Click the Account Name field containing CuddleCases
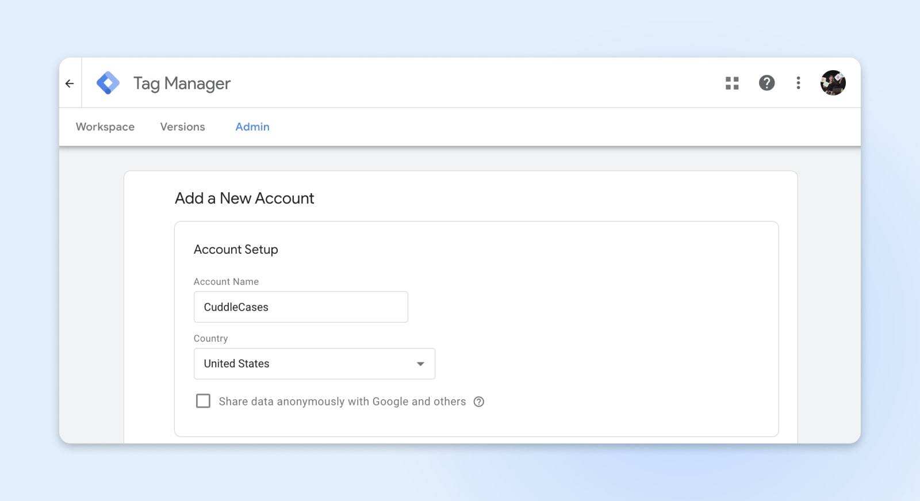 (301, 307)
